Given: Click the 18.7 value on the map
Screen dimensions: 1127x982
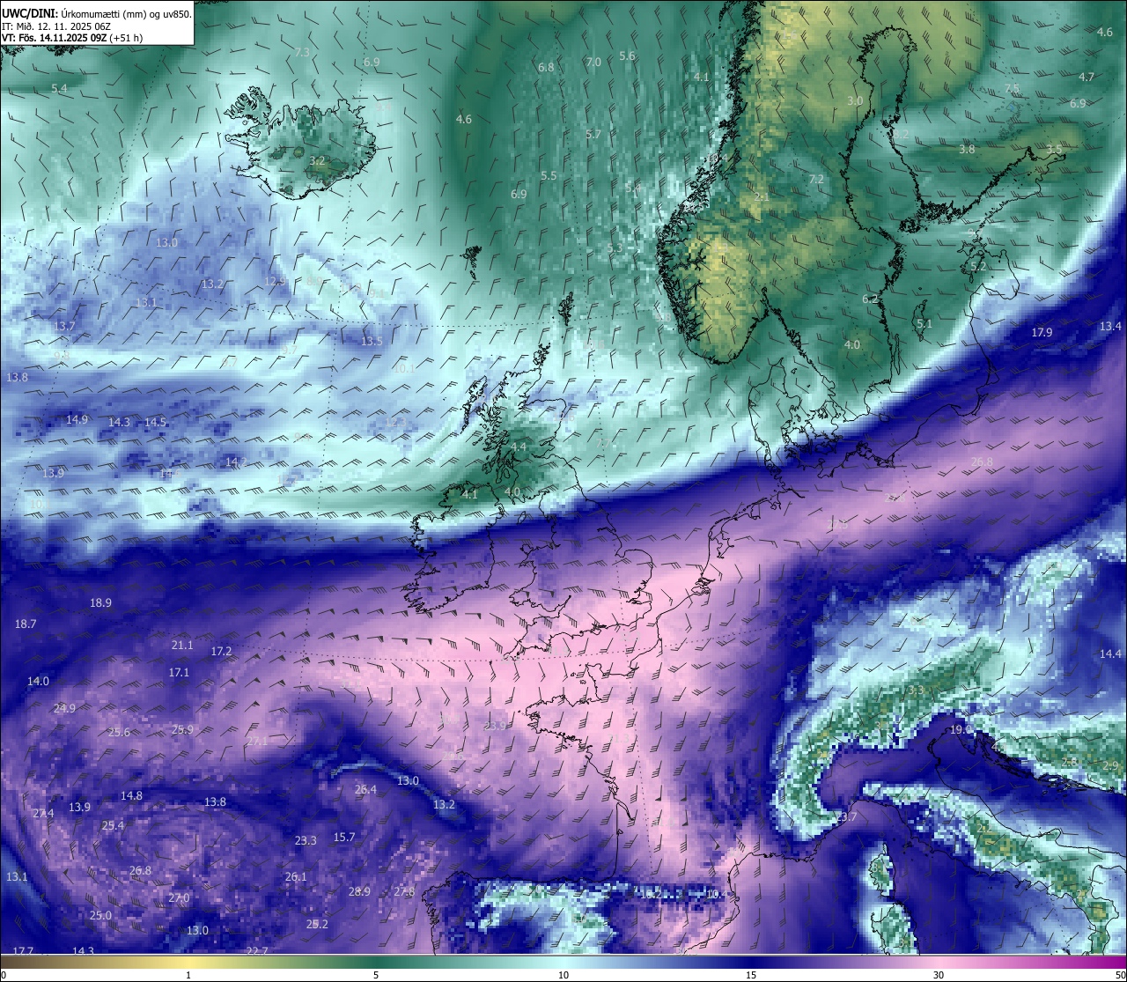Looking at the screenshot, I should click(26, 624).
